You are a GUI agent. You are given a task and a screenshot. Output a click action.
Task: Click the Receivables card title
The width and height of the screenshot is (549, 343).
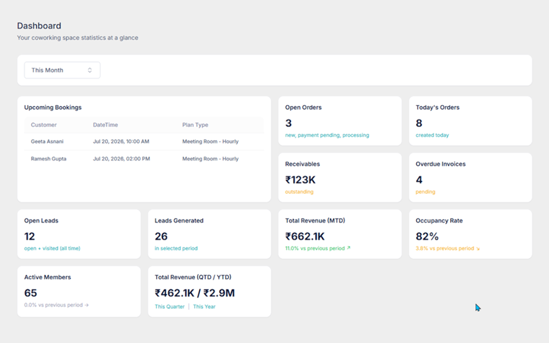(303, 164)
